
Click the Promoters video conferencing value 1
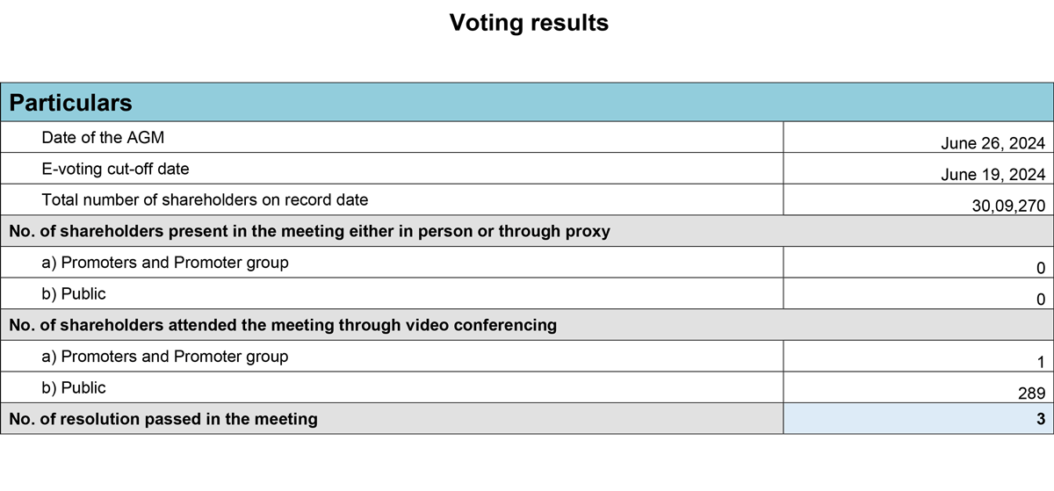pos(1040,362)
